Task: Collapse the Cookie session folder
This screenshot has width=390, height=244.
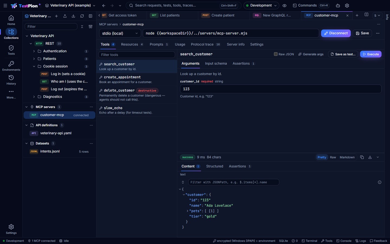Action: [34, 66]
